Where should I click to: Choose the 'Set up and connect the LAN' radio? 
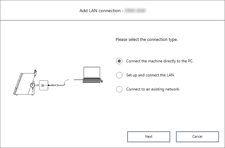point(119,75)
